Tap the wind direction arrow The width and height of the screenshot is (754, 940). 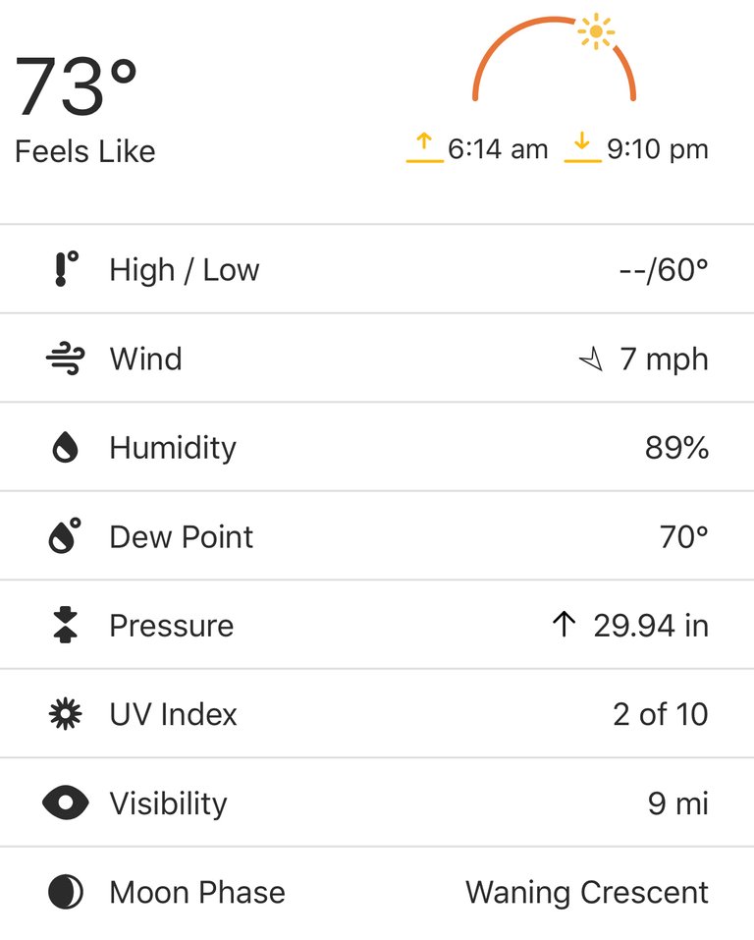[x=591, y=359]
